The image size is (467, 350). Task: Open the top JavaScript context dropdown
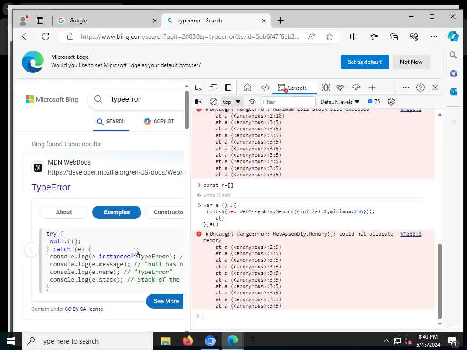231,102
